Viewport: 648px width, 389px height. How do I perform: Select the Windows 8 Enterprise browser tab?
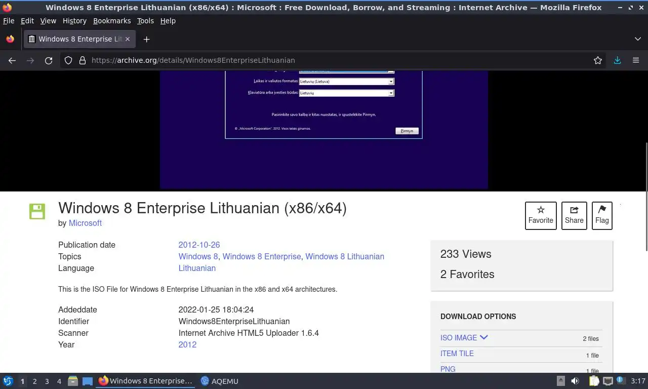click(x=79, y=39)
